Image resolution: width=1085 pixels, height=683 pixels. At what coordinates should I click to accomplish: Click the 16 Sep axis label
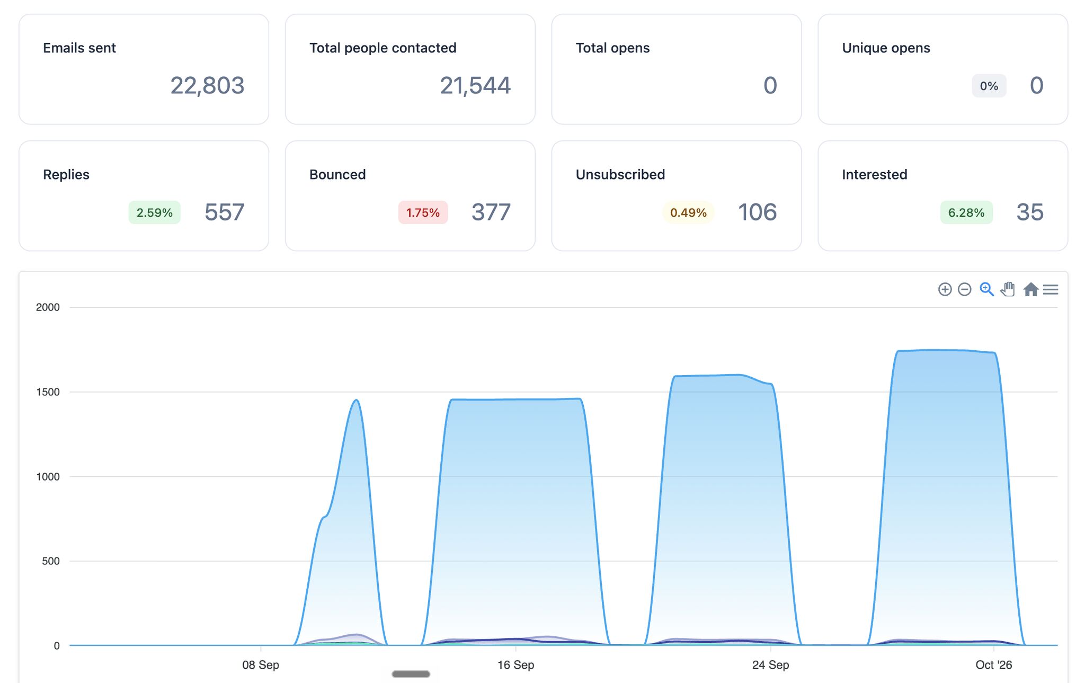click(515, 664)
